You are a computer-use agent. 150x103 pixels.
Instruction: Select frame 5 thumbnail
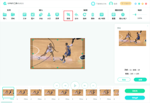click(77, 92)
